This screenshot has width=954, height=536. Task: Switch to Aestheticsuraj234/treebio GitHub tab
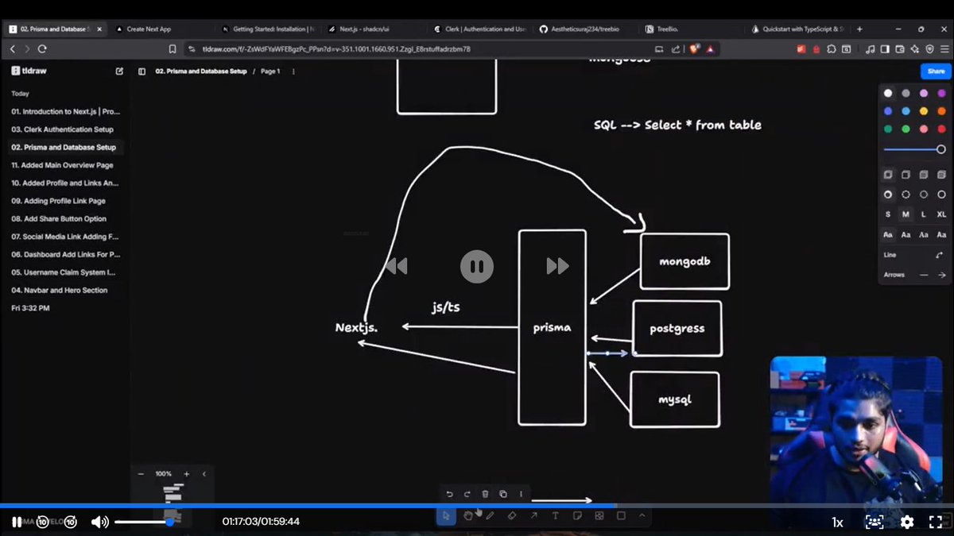click(578, 29)
